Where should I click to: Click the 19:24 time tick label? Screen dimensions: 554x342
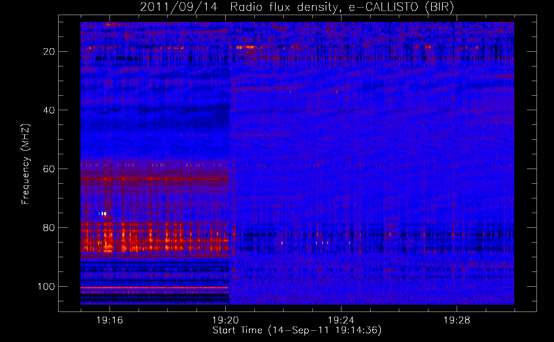pyautogui.click(x=341, y=320)
